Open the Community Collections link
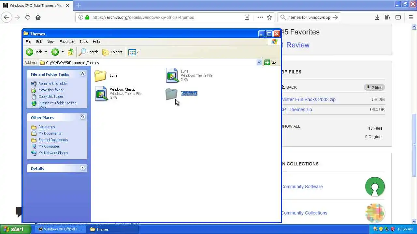This screenshot has height=234, width=417. pos(304,213)
